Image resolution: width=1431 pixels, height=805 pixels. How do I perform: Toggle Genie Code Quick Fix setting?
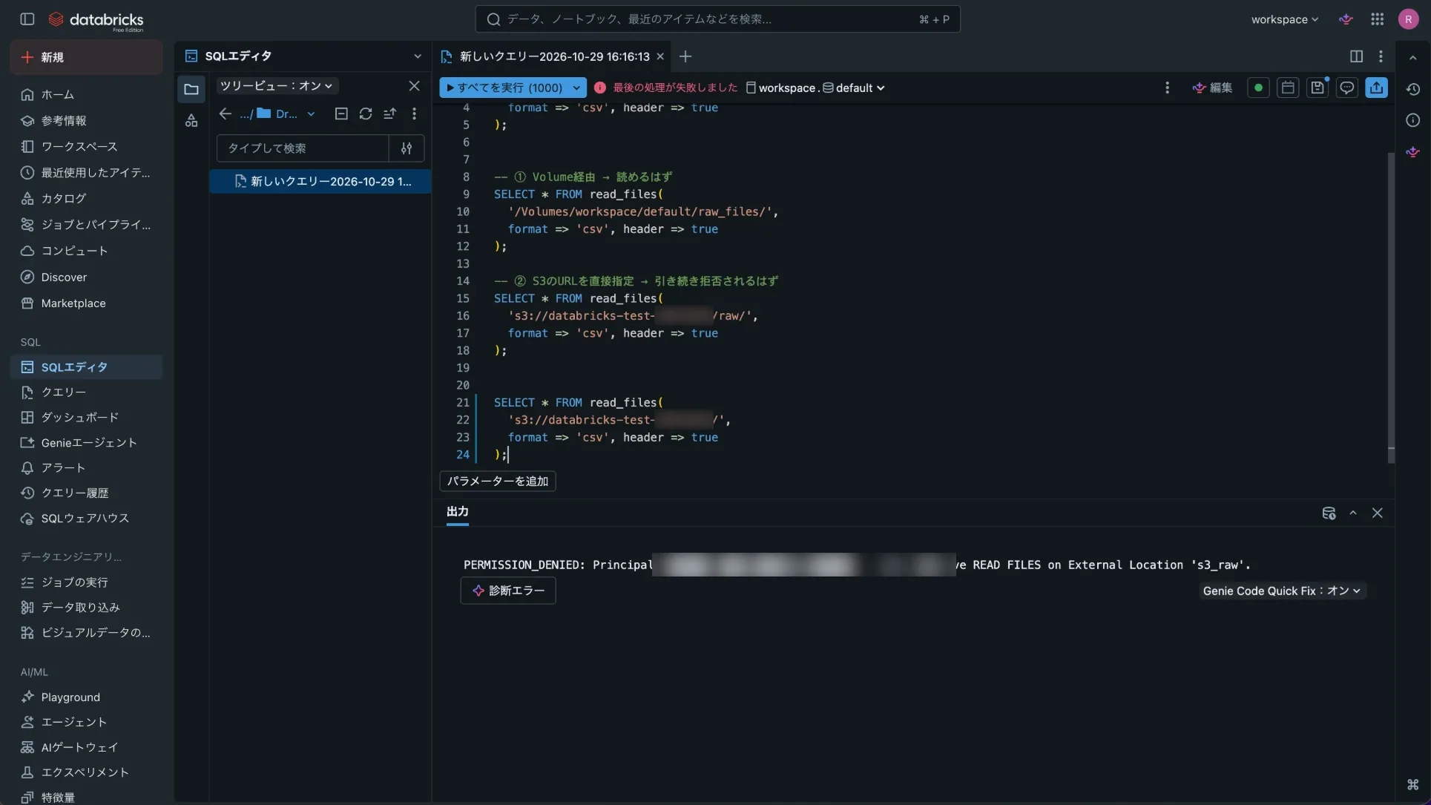(x=1281, y=591)
